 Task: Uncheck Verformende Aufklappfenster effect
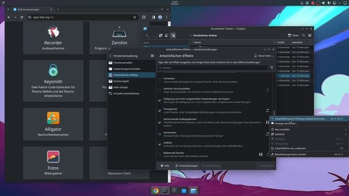[160, 122]
